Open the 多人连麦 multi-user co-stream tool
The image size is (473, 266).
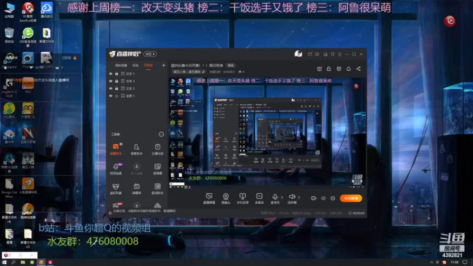[x=137, y=169]
